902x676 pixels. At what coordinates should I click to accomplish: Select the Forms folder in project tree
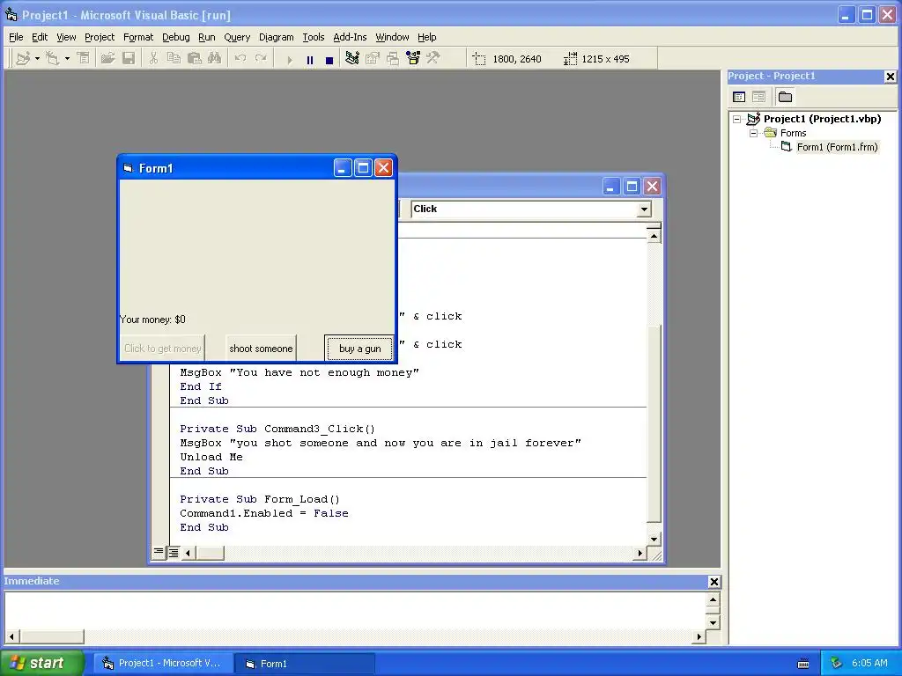pos(794,134)
